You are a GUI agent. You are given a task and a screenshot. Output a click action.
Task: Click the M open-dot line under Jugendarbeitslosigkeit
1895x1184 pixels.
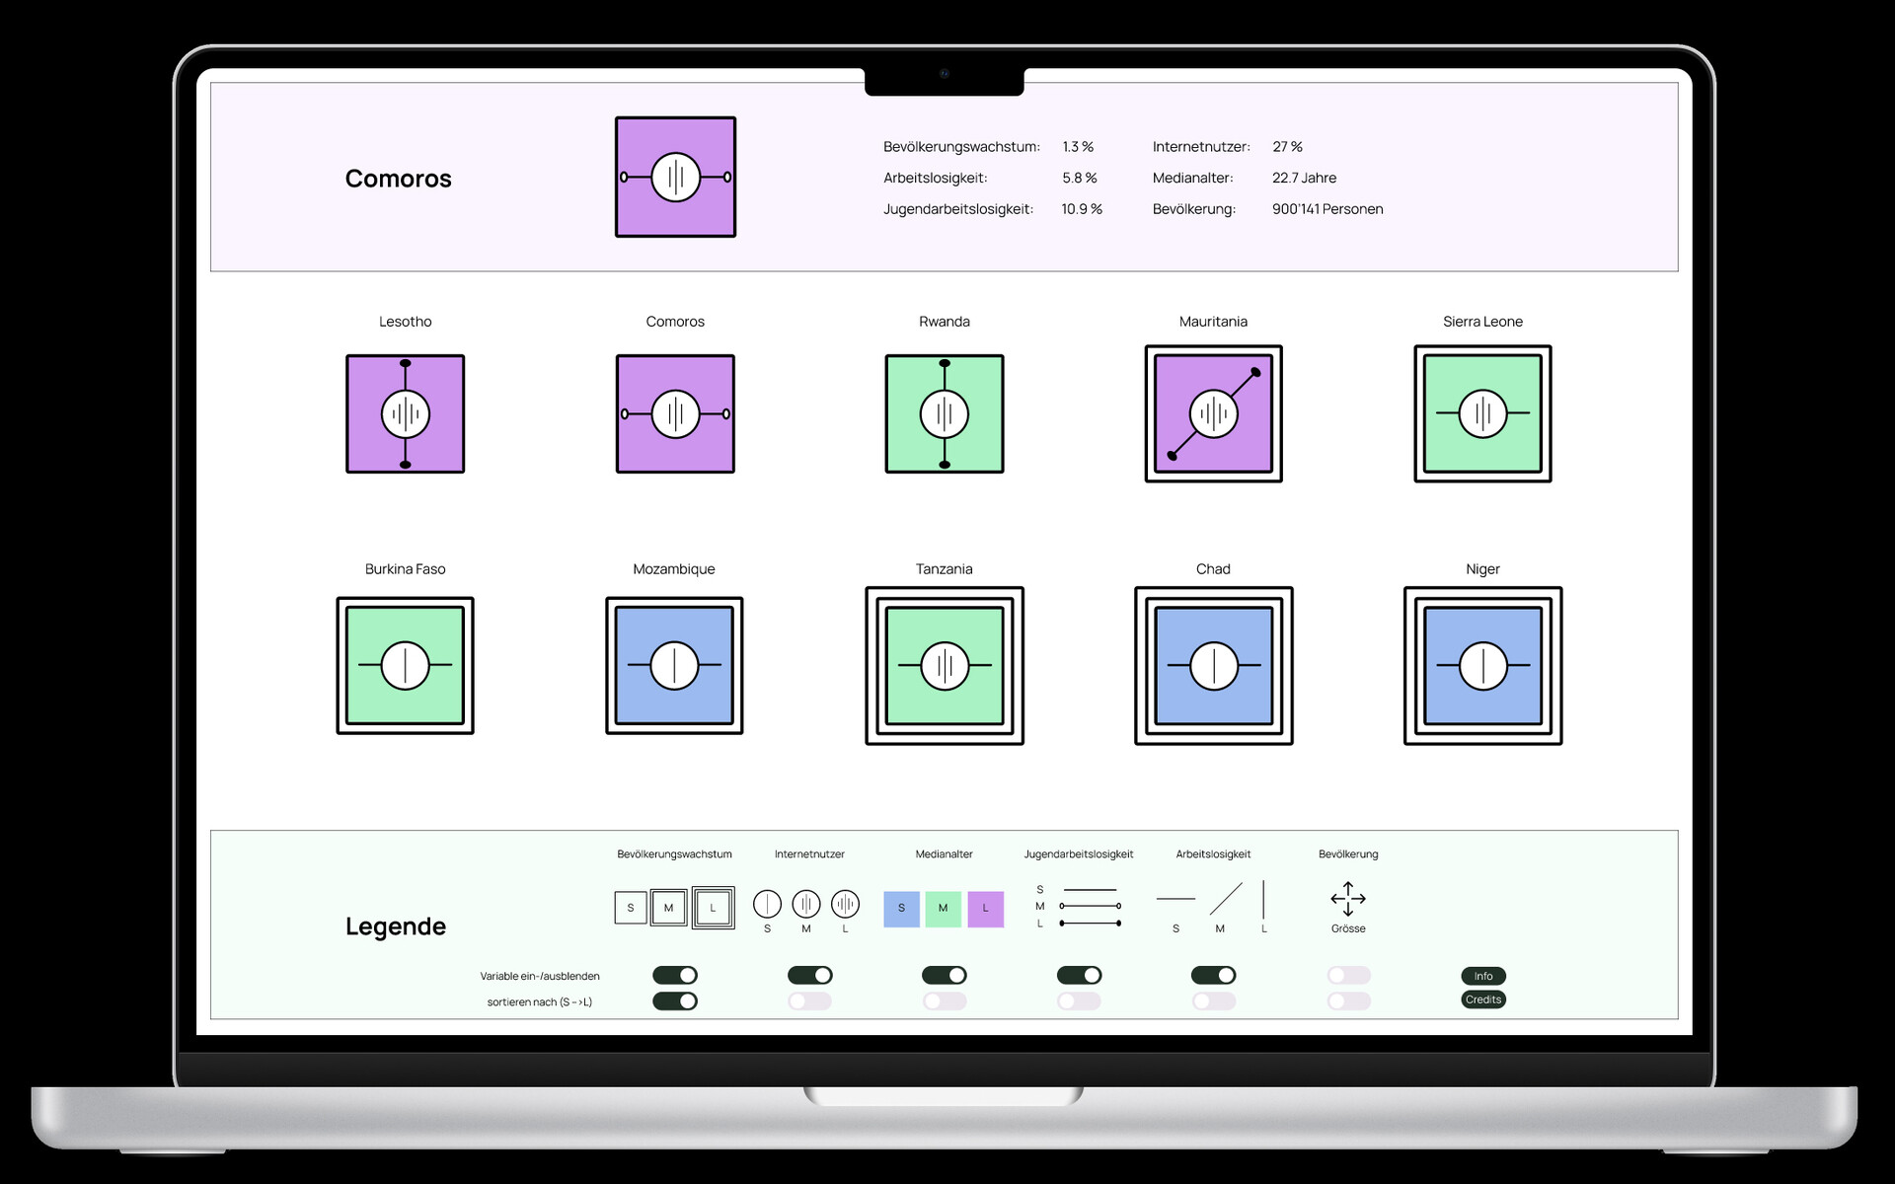click(x=1090, y=906)
